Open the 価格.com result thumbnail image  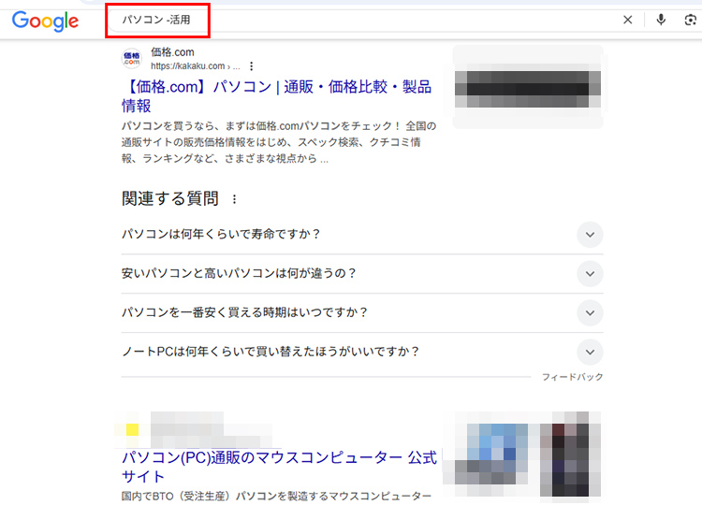tap(528, 87)
